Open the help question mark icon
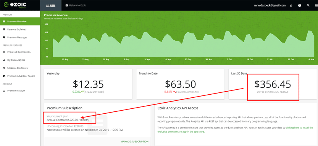This screenshot has height=146, width=318. click(300, 5)
